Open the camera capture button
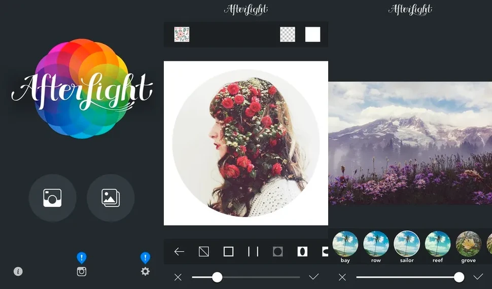The image size is (492, 289). tap(52, 198)
